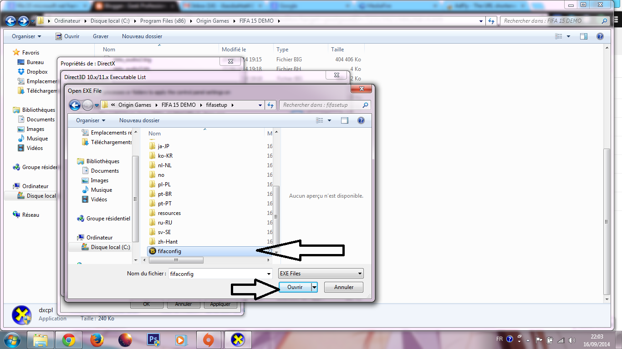Image resolution: width=622 pixels, height=349 pixels.
Task: Select the pt-BR folder
Action: pos(165,194)
